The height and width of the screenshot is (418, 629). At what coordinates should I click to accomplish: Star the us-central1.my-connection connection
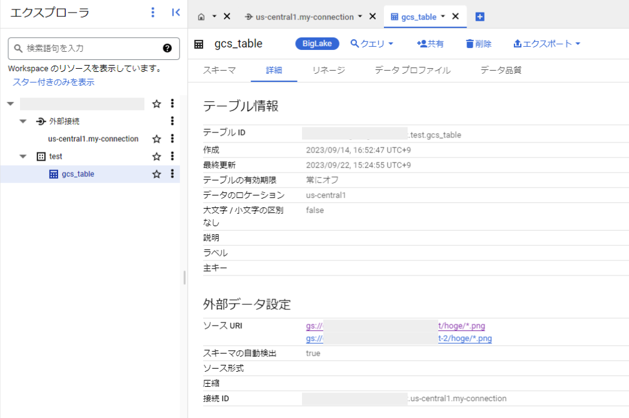click(157, 139)
